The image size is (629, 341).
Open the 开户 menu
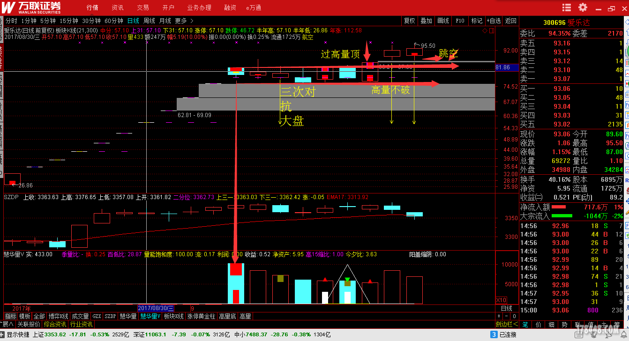pos(168,7)
